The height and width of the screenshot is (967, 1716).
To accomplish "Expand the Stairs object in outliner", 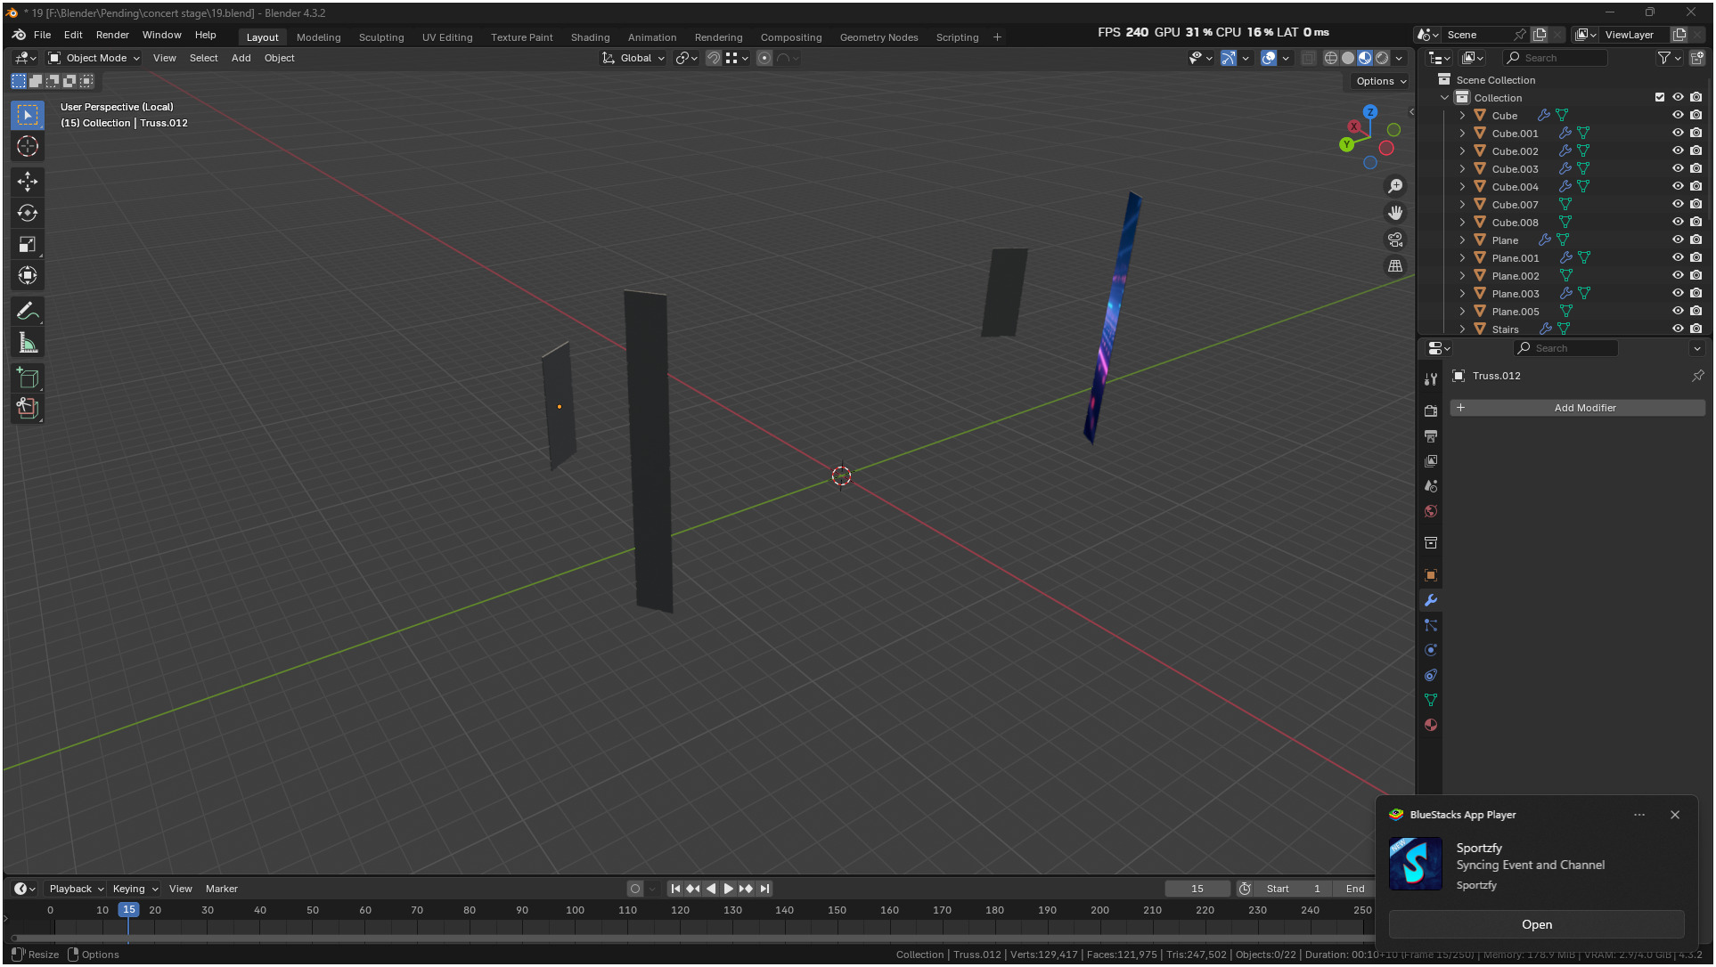I will pos(1462,329).
